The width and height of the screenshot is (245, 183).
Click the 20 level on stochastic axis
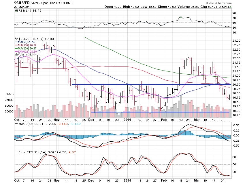point(234,172)
